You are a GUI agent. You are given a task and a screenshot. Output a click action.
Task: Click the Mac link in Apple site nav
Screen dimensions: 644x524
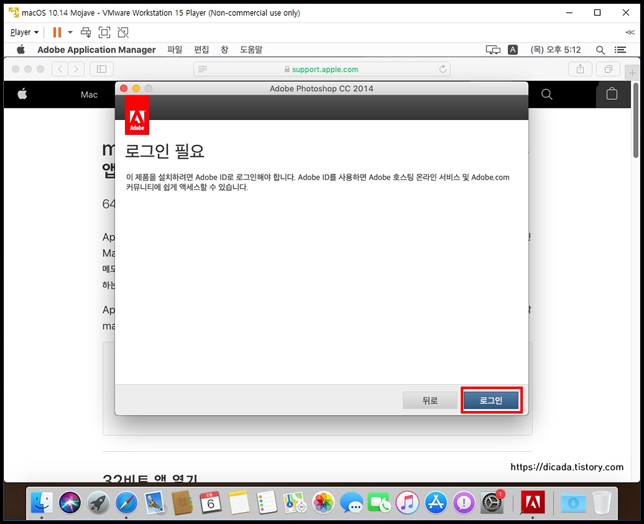click(x=89, y=95)
